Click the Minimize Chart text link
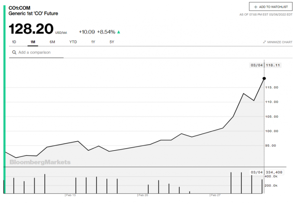Image resolution: width=293 pixels, height=205 pixels. coord(280,42)
